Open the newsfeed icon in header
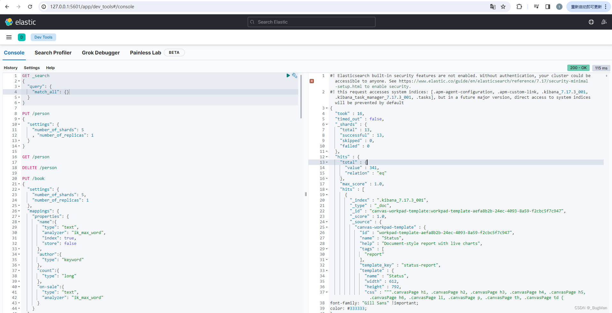 click(x=604, y=22)
